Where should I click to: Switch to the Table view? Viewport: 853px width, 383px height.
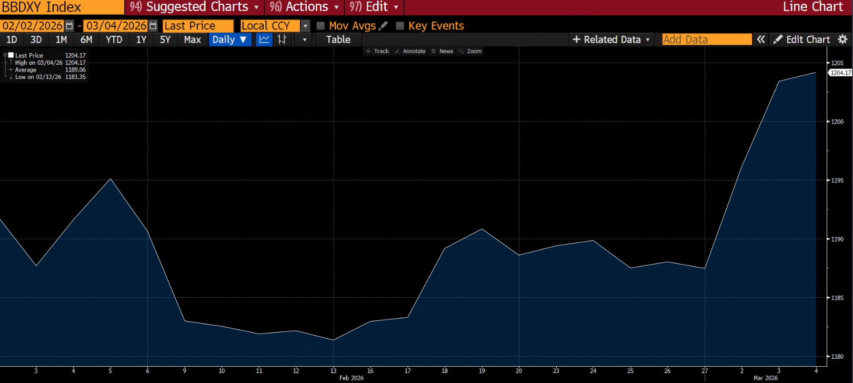click(x=338, y=39)
